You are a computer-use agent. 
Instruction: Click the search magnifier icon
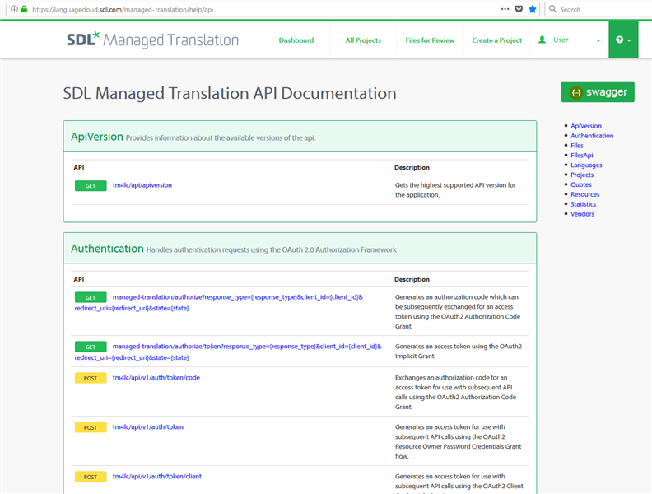552,9
